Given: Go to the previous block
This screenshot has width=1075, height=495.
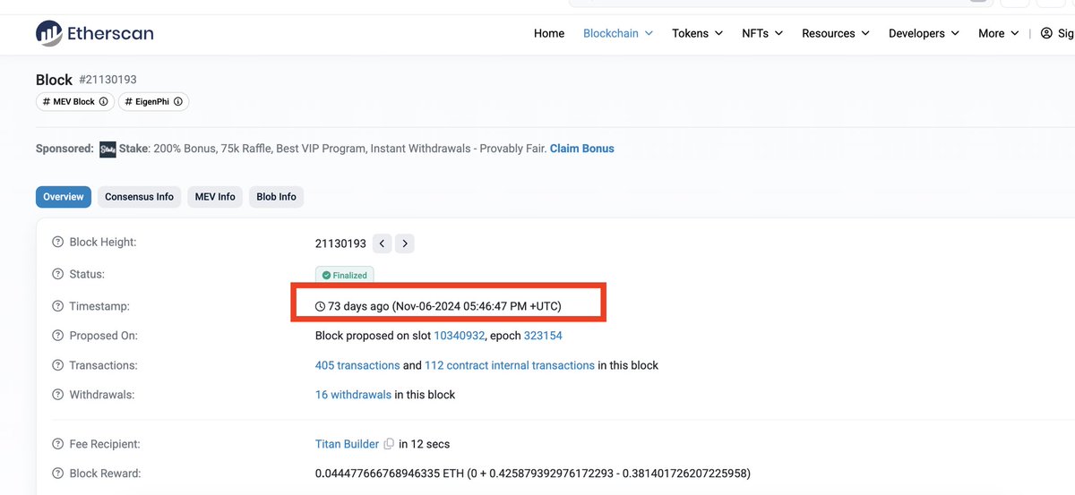Looking at the screenshot, I should click(x=382, y=243).
